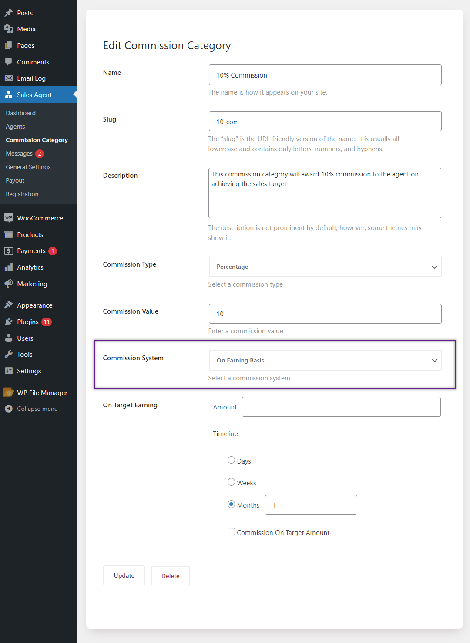Click the On Target Earning Amount field
The height and width of the screenshot is (643, 470).
pyautogui.click(x=341, y=407)
